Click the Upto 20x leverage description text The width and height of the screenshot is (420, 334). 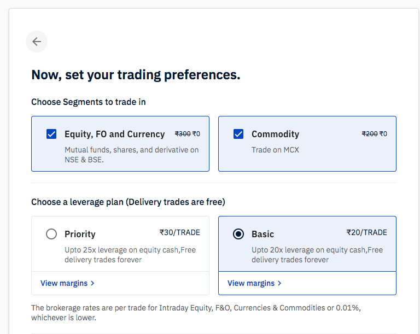click(317, 255)
